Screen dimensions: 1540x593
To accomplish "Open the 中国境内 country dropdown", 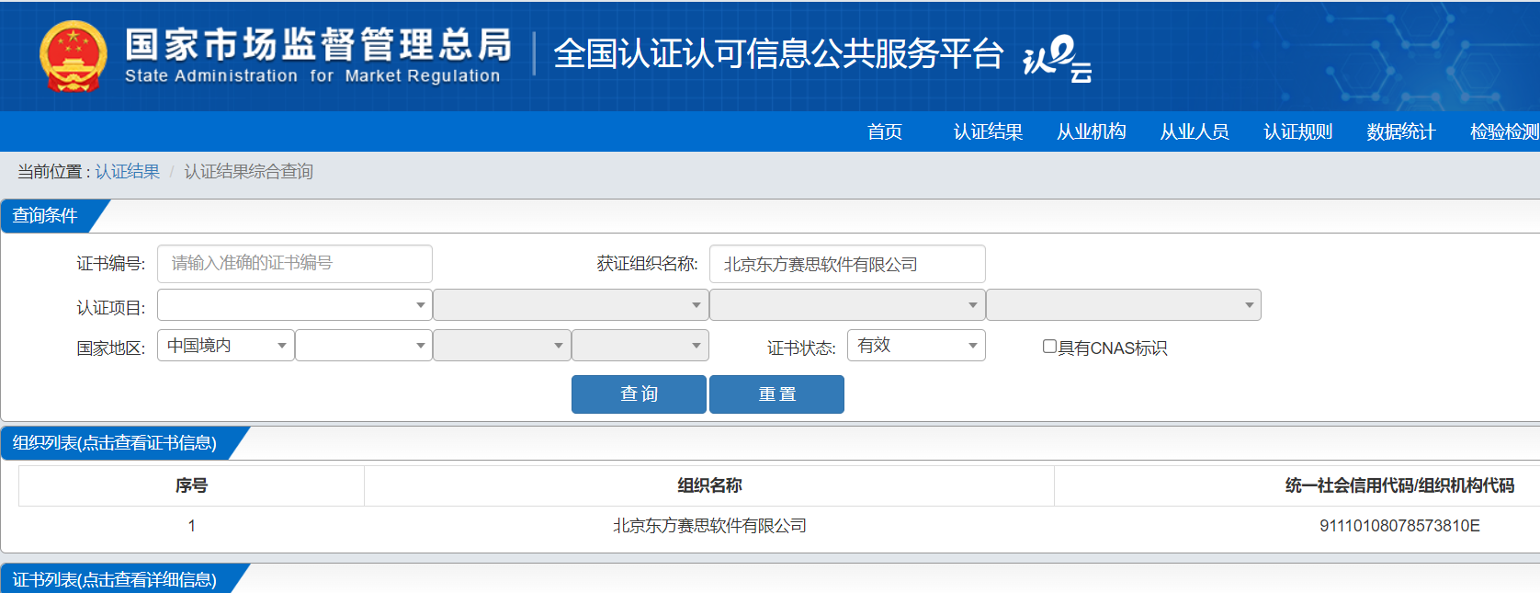I will pyautogui.click(x=226, y=346).
